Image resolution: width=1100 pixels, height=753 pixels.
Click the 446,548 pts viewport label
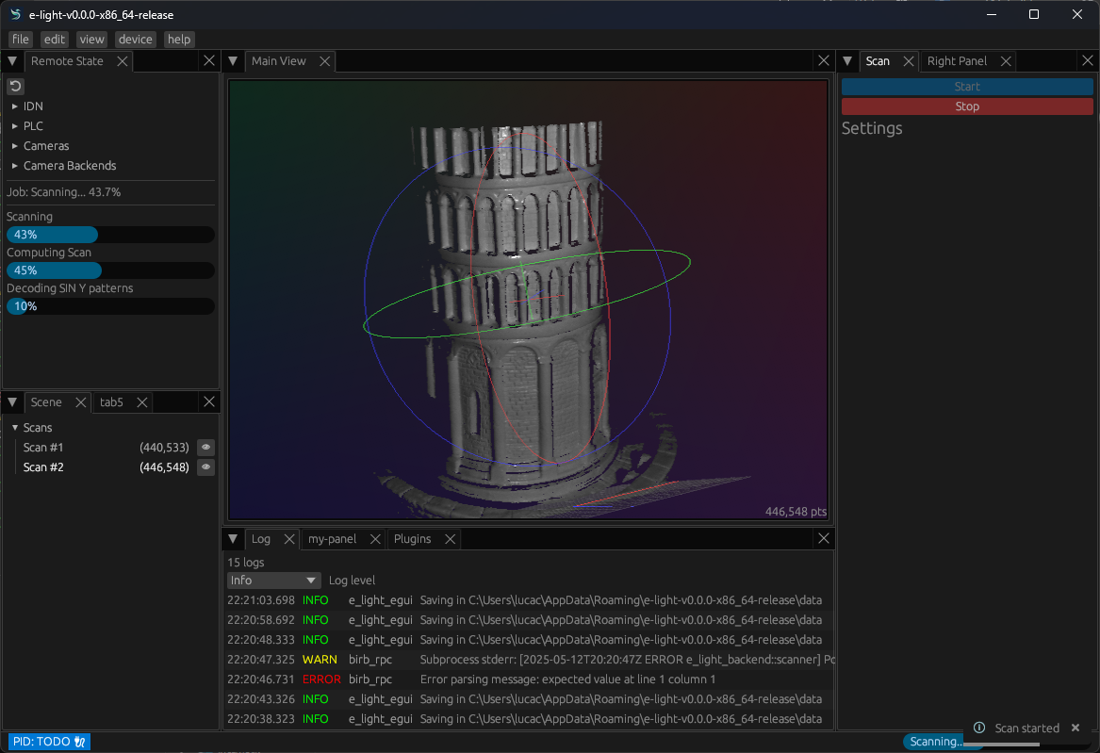click(x=796, y=512)
